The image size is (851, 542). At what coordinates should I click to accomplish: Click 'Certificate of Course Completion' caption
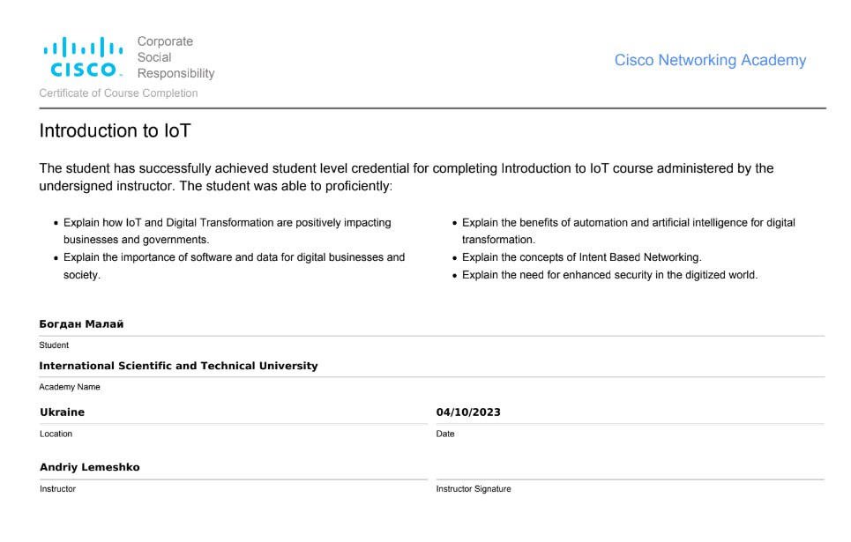(x=118, y=93)
